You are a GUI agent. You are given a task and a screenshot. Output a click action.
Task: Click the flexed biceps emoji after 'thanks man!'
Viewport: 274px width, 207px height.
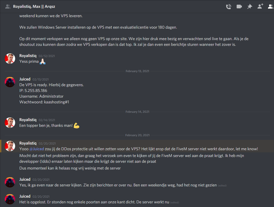tap(77, 126)
